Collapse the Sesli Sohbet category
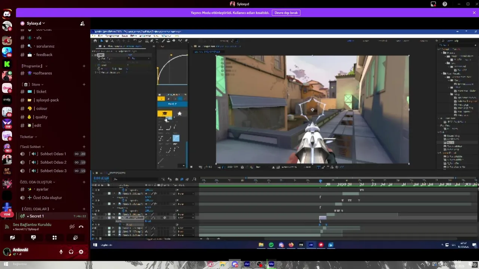 32,147
